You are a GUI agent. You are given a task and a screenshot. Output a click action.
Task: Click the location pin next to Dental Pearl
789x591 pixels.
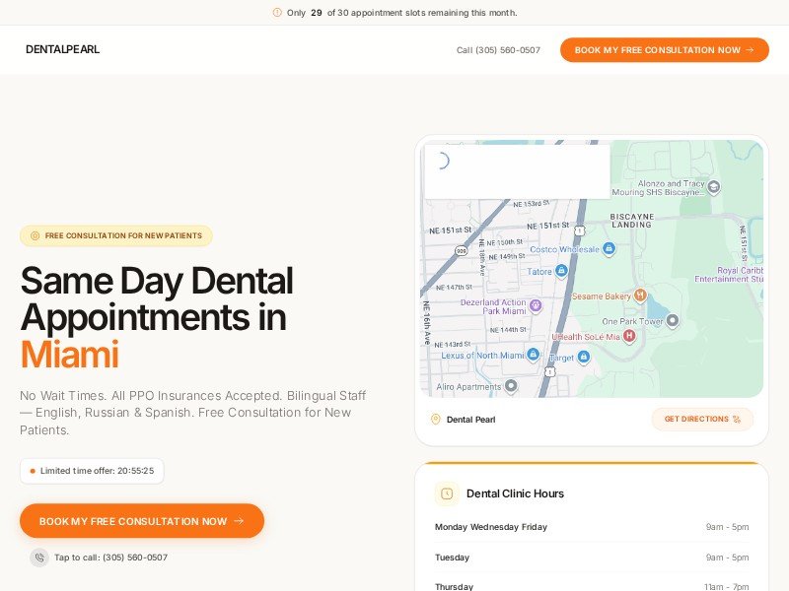(x=436, y=420)
